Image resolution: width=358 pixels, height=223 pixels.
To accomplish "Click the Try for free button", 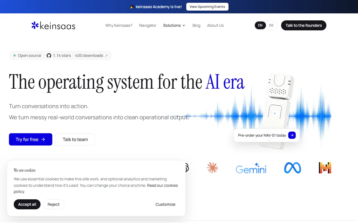I will [30, 139].
